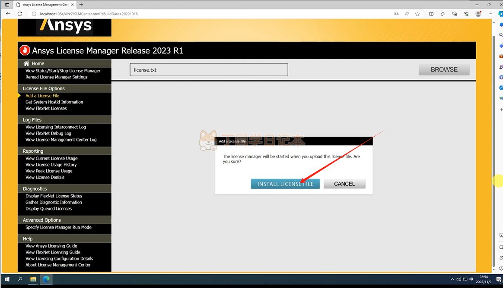Open Display Queued Licenses
The image size is (503, 288).
(x=49, y=209)
